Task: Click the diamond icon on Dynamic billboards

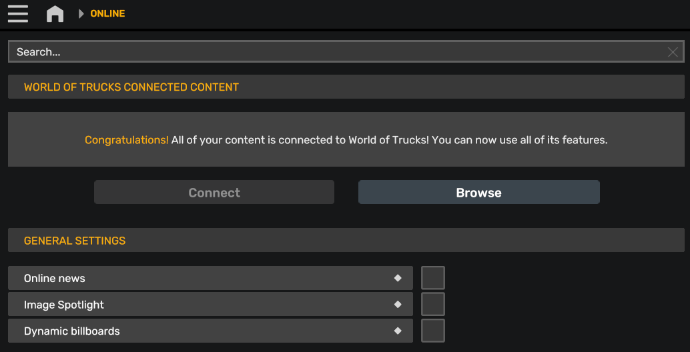Action: click(398, 331)
